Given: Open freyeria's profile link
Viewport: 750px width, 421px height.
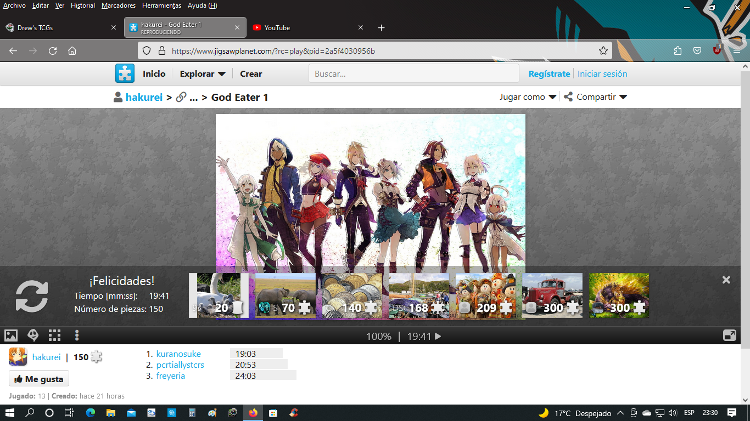Looking at the screenshot, I should coord(171,376).
